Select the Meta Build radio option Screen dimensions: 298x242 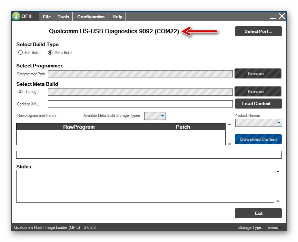(60, 53)
